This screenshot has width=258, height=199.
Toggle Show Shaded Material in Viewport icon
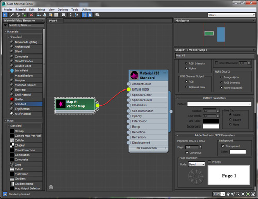click(50, 15)
